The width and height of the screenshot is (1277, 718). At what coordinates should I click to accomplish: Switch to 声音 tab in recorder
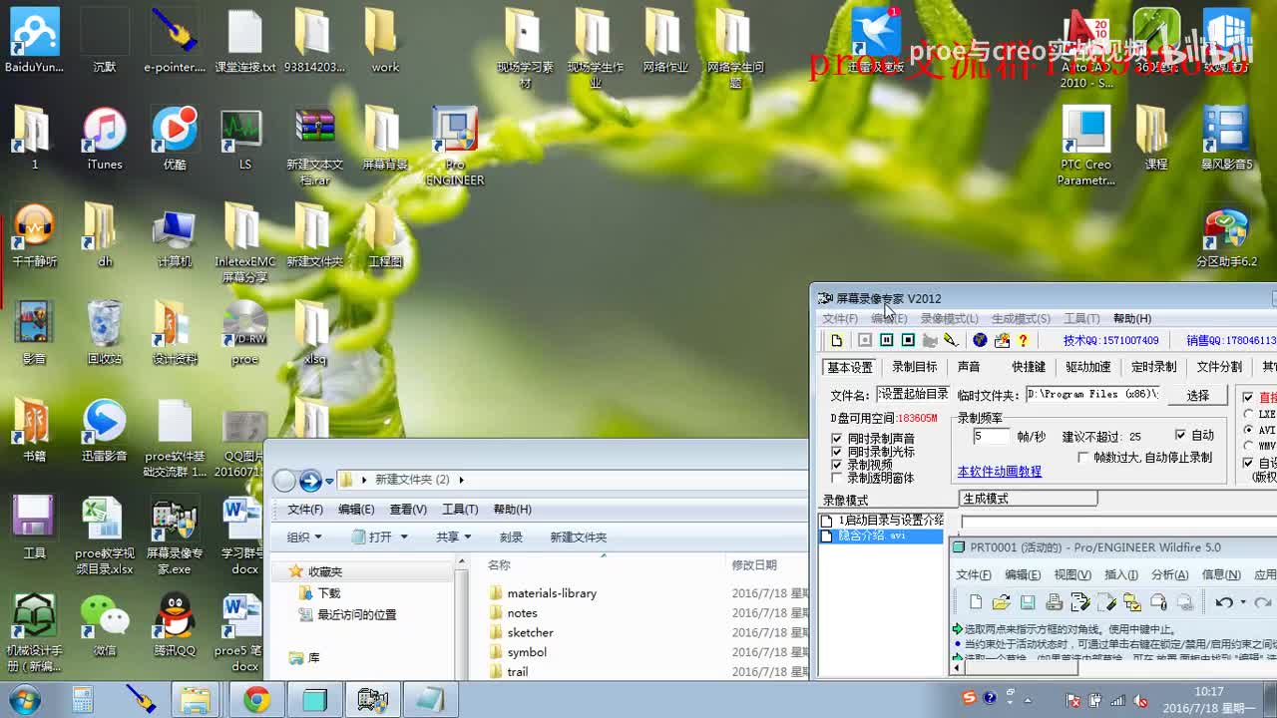(x=969, y=367)
